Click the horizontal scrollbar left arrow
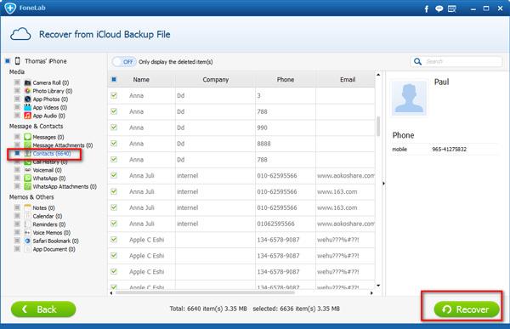 click(111, 292)
